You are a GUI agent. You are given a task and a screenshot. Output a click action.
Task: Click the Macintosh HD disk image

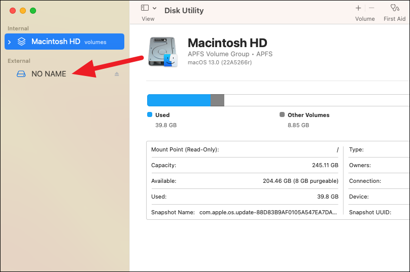click(163, 52)
